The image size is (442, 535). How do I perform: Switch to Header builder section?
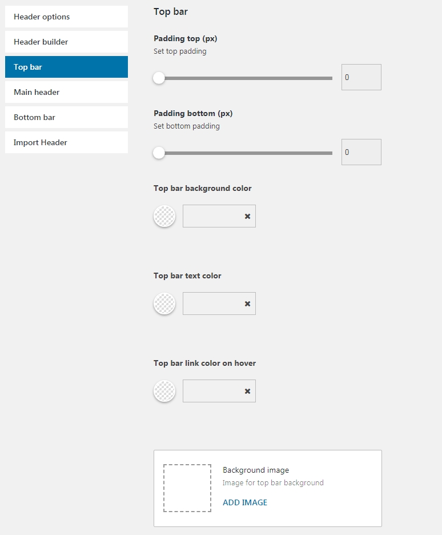click(x=66, y=42)
